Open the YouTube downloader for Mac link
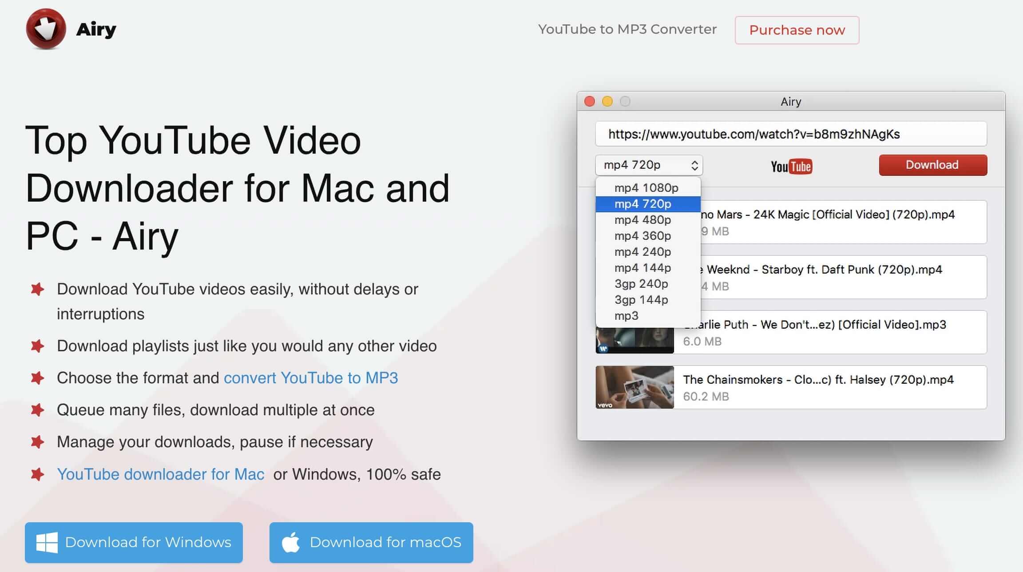Screen dimensions: 1023x572 coord(161,474)
